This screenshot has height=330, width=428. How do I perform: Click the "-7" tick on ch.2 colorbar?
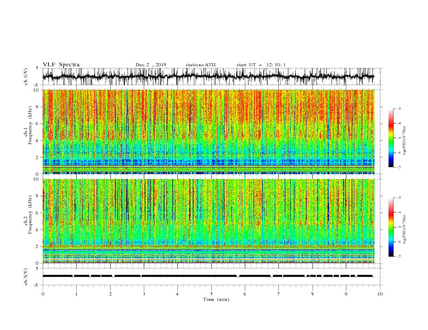coord(398,257)
